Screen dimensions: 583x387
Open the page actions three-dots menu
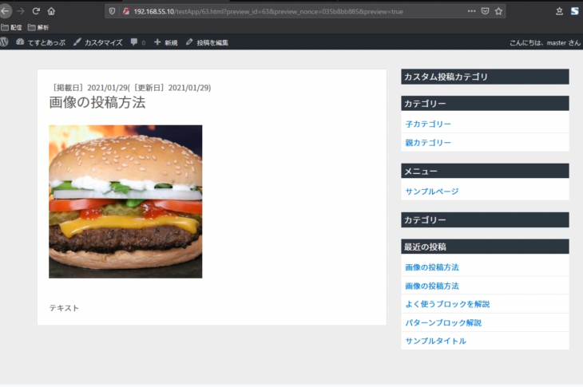tap(471, 11)
